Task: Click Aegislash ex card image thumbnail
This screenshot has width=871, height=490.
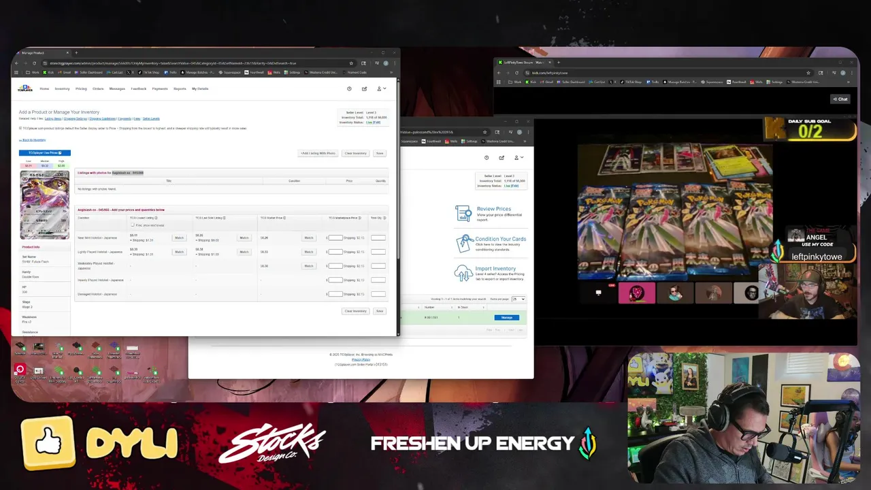Action: [x=44, y=205]
